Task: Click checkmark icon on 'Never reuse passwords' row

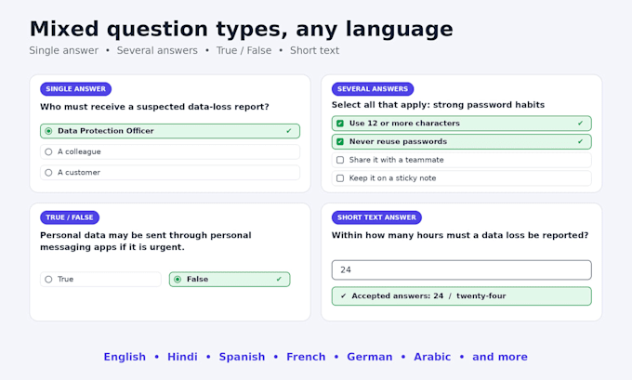Action: 580,141
